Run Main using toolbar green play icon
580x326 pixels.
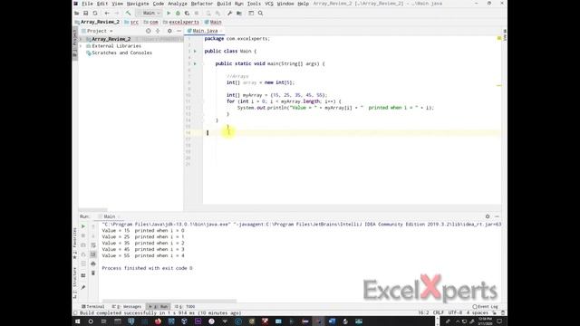tap(169, 13)
